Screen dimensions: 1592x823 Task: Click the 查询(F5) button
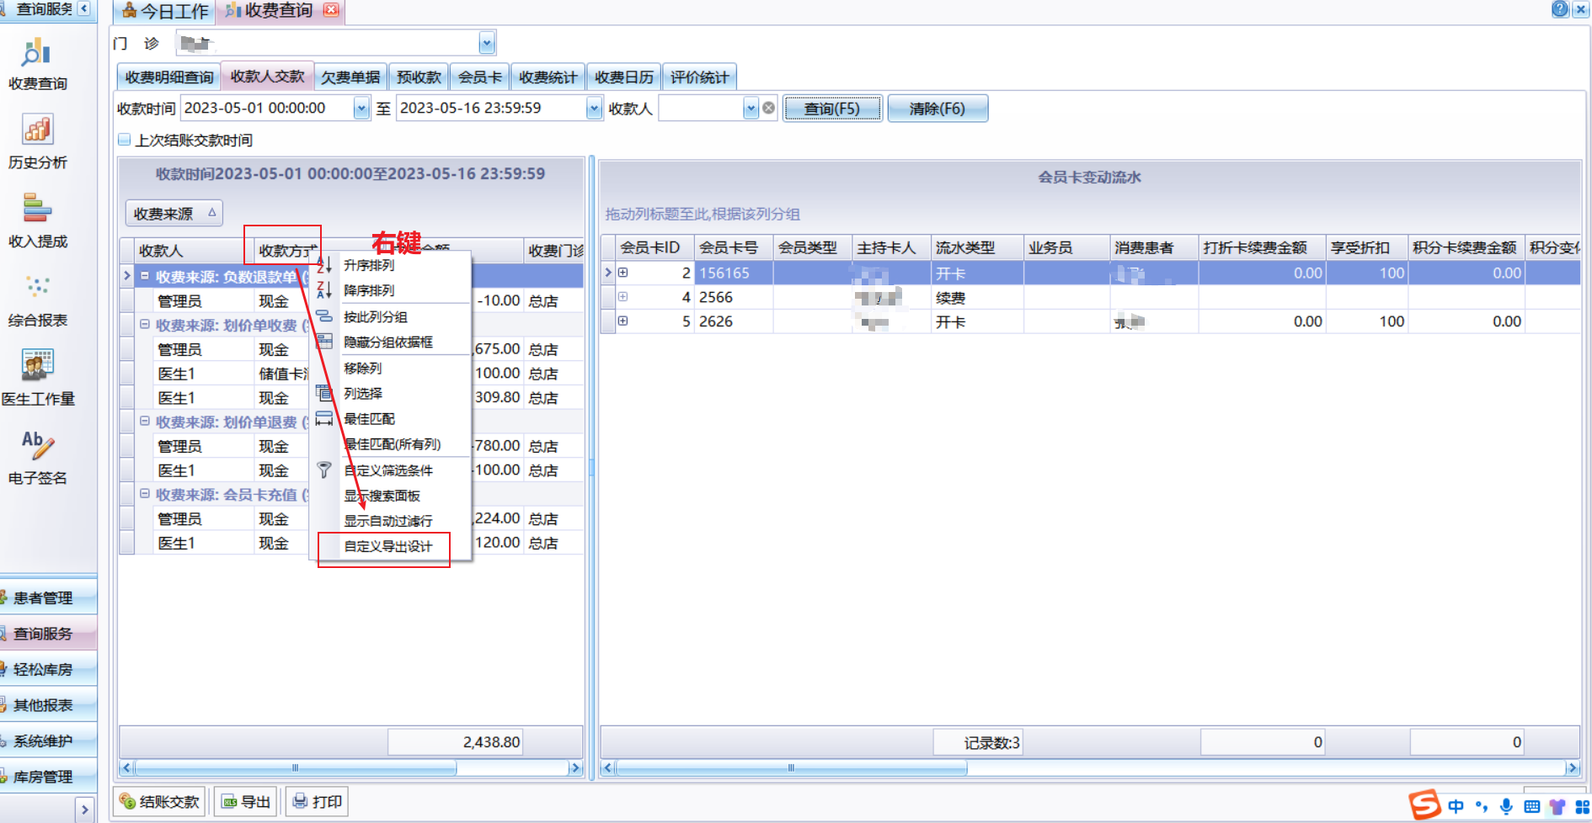point(832,109)
